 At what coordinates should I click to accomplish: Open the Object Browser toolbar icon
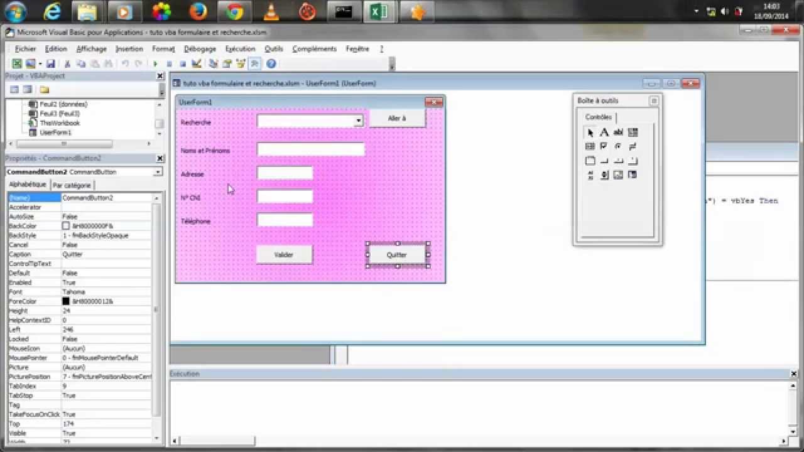point(241,63)
